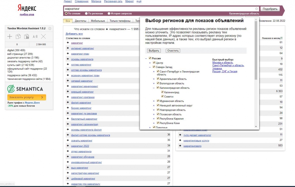
Task: Expand the Центр region node
Action: click(150, 63)
